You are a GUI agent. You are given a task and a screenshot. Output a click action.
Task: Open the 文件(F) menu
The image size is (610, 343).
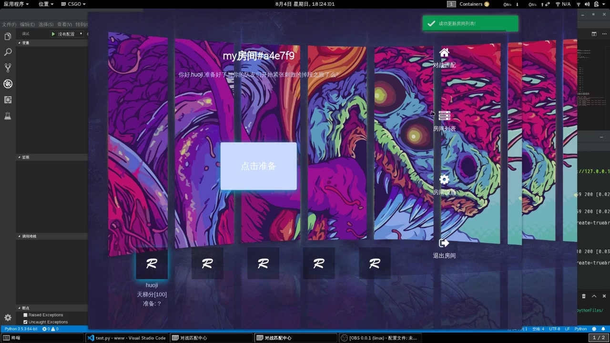[9, 24]
